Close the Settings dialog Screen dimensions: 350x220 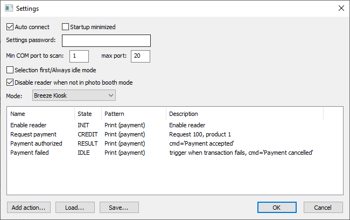coord(340,9)
